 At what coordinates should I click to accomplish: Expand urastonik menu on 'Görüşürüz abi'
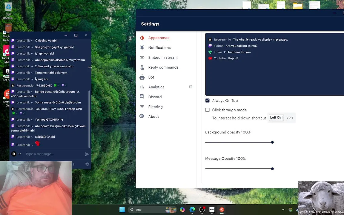point(32,137)
